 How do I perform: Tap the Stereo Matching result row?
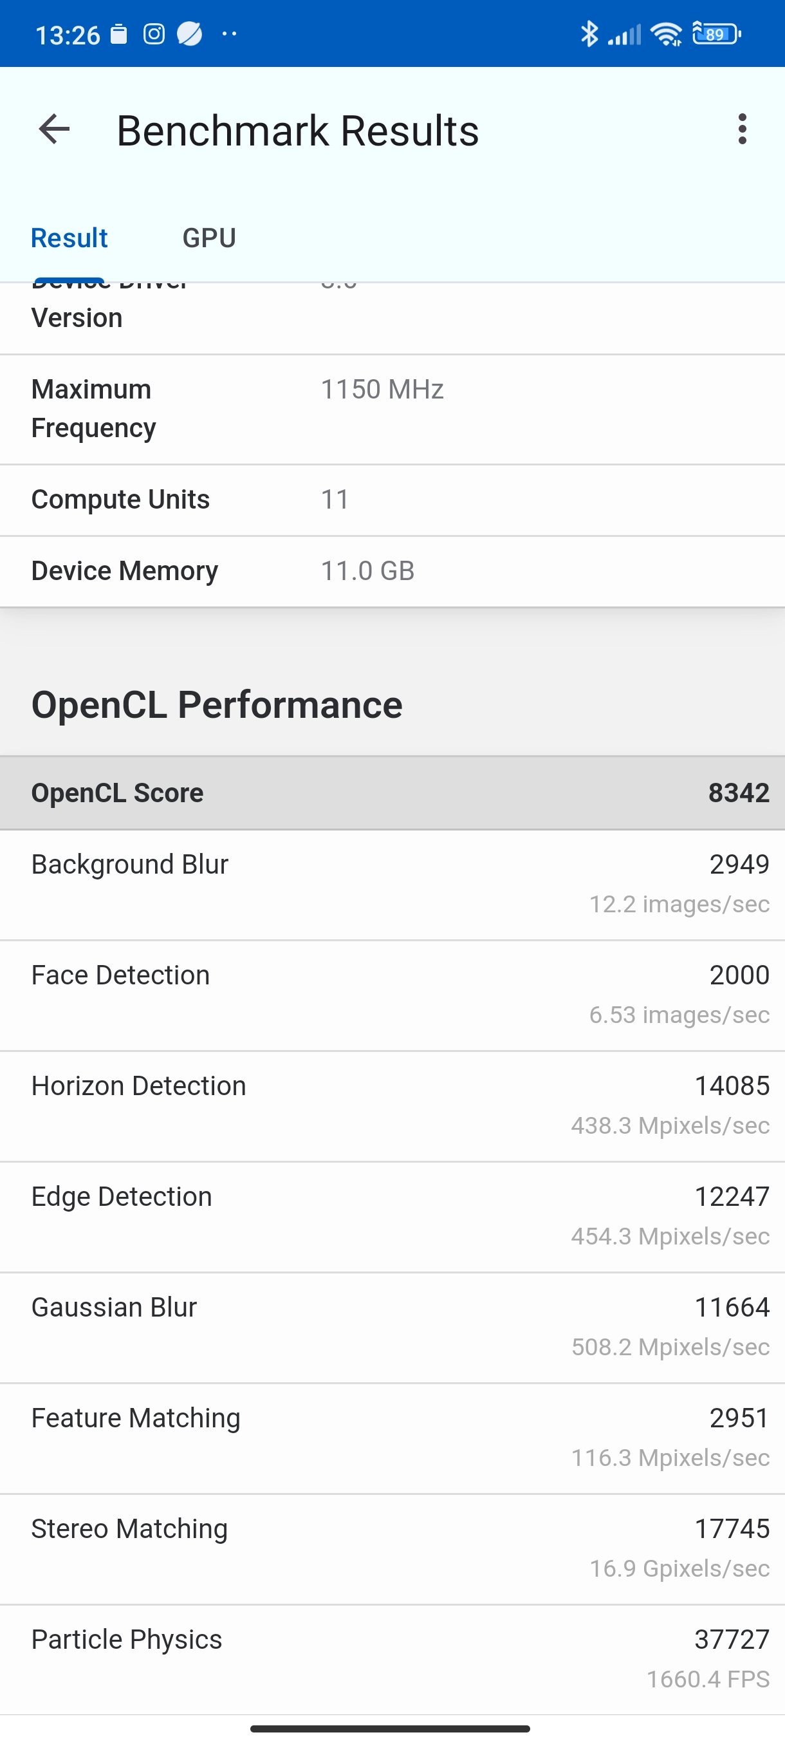[x=393, y=1548]
